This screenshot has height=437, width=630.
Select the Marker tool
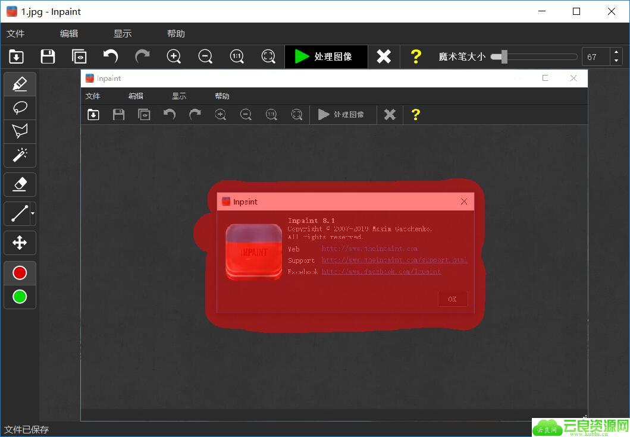(x=20, y=84)
